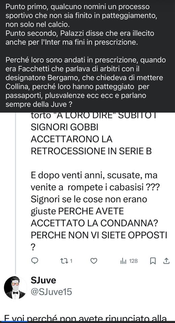Open the share upload icon

tap(166, 261)
